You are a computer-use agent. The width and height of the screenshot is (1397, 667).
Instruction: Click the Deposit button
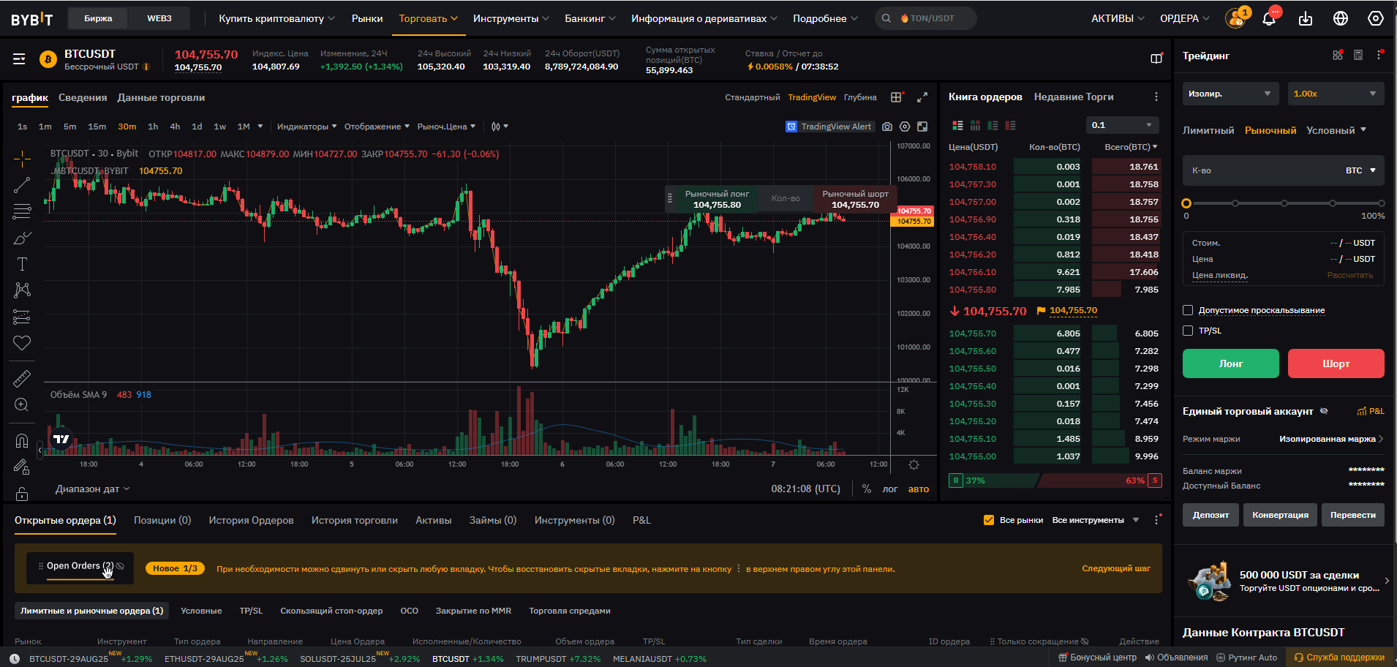1210,515
